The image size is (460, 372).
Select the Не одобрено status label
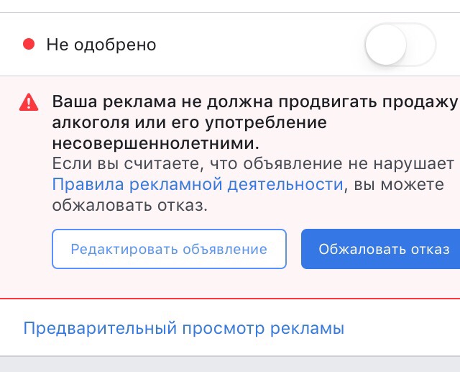click(101, 45)
